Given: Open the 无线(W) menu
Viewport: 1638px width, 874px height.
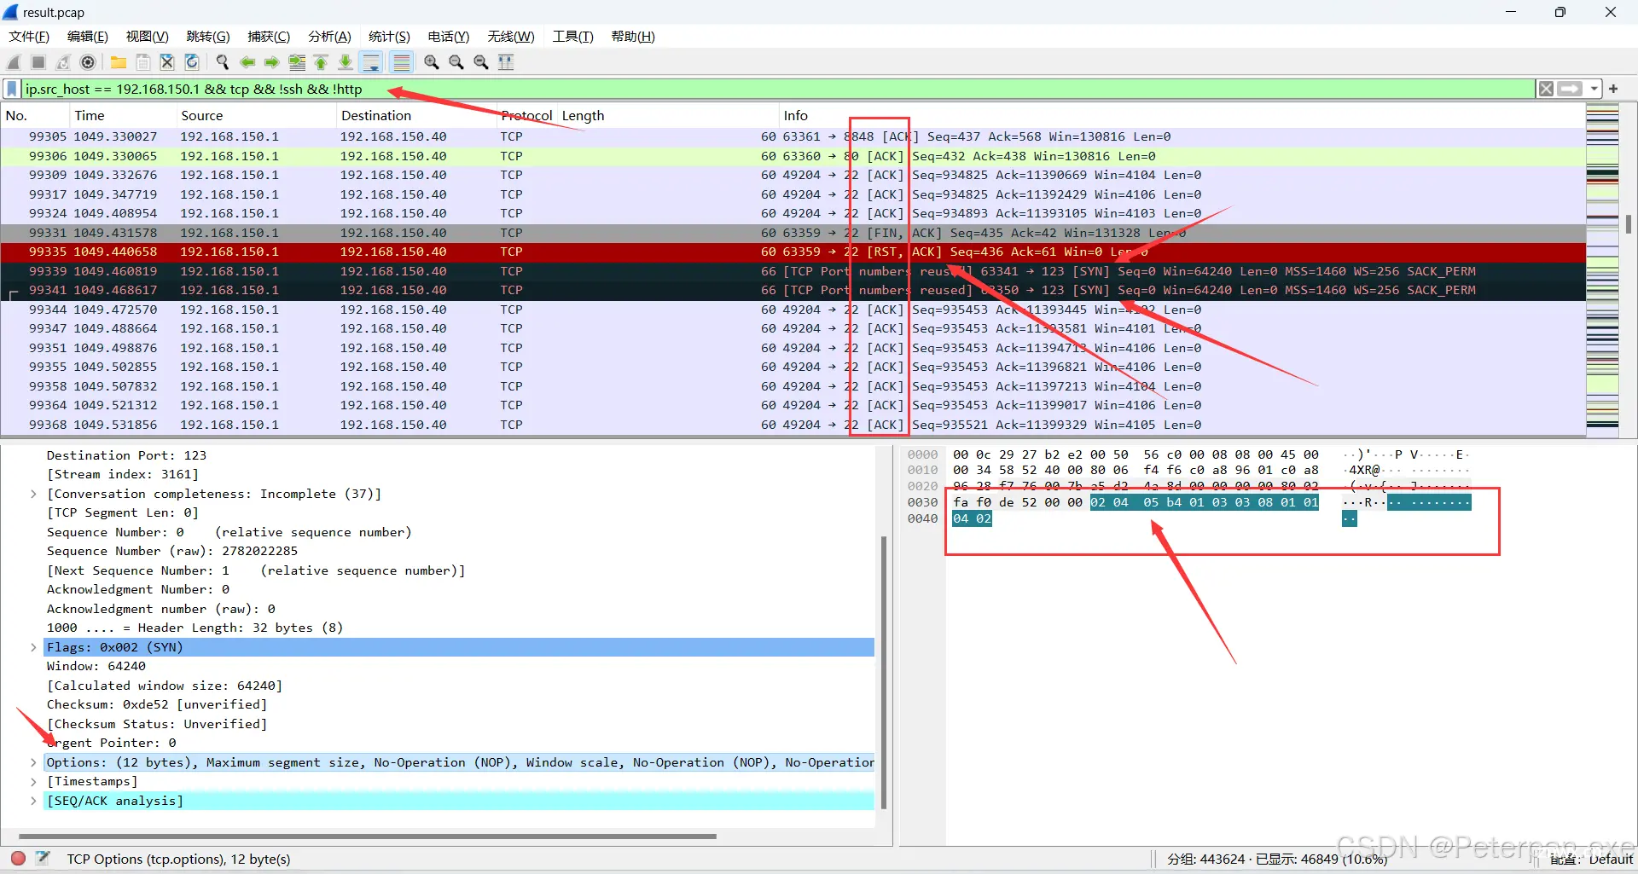Looking at the screenshot, I should click(x=511, y=36).
